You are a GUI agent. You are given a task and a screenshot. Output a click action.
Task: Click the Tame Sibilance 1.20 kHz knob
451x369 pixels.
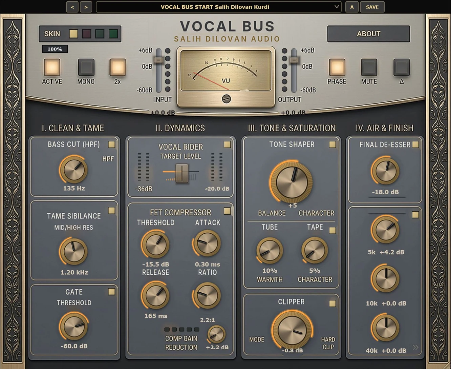(74, 252)
